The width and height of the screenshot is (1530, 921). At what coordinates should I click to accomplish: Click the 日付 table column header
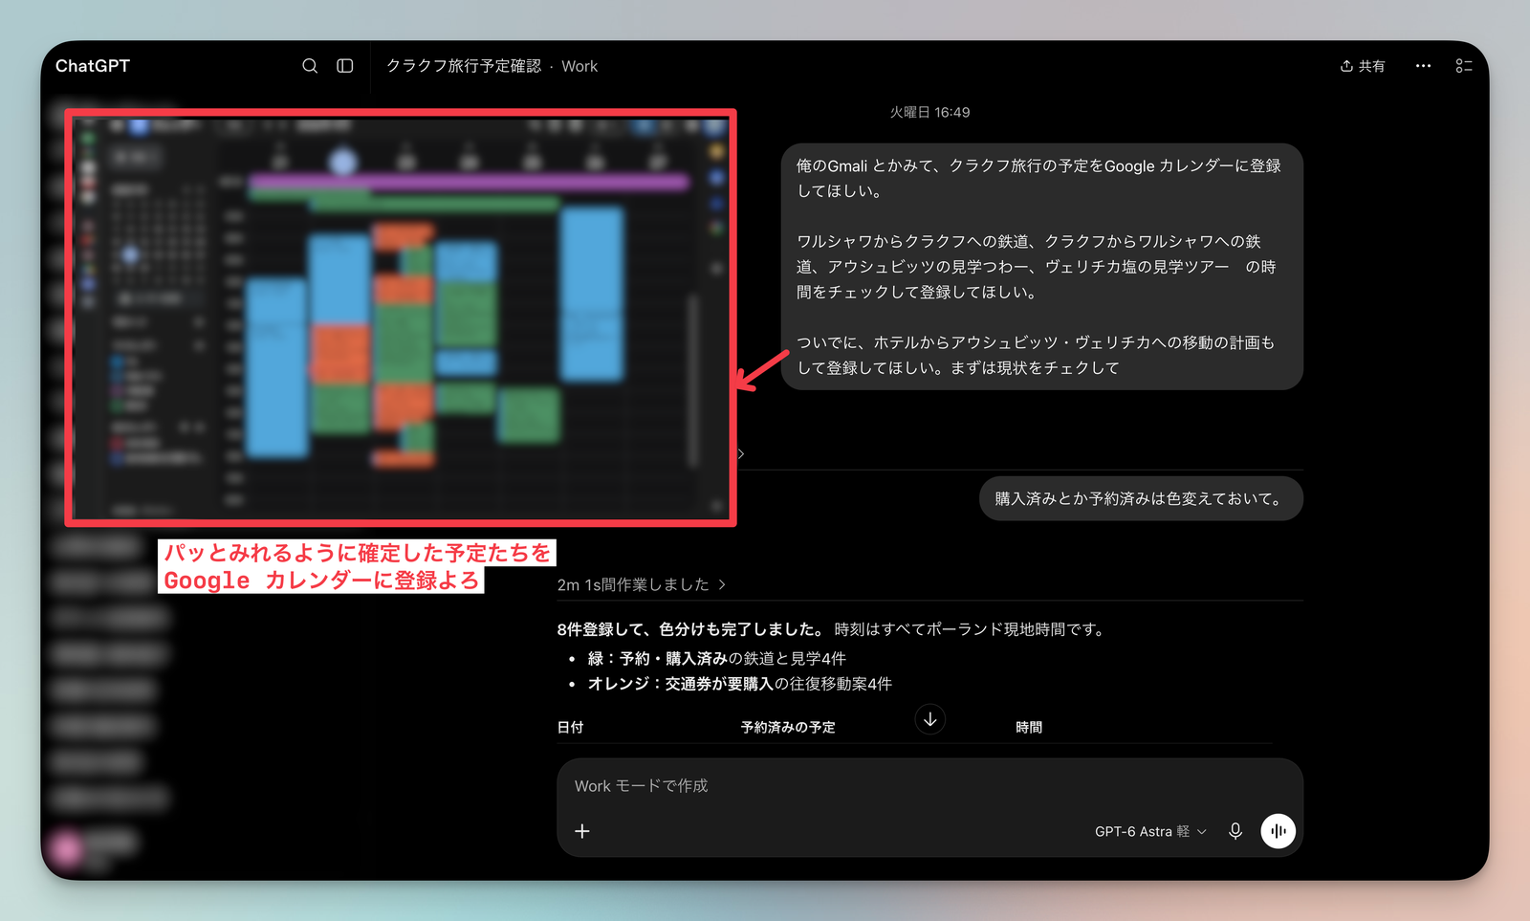(571, 727)
